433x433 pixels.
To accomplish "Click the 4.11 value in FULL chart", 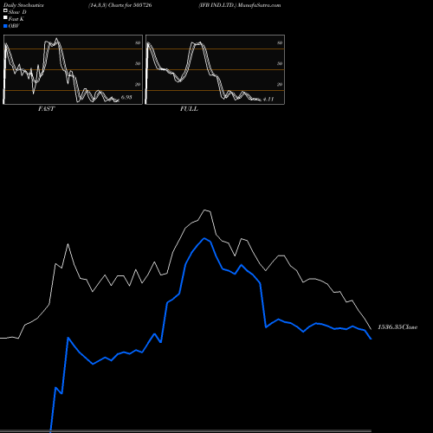I will 268,99.
